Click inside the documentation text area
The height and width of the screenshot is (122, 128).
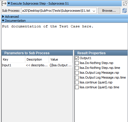tap(64, 36)
